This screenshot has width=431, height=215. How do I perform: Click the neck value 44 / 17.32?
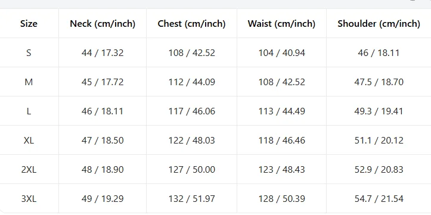pyautogui.click(x=103, y=53)
